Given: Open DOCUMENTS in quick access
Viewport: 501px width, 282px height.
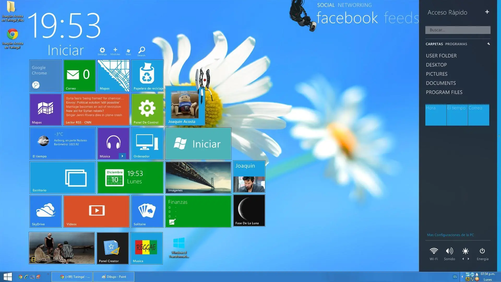Looking at the screenshot, I should click(441, 83).
